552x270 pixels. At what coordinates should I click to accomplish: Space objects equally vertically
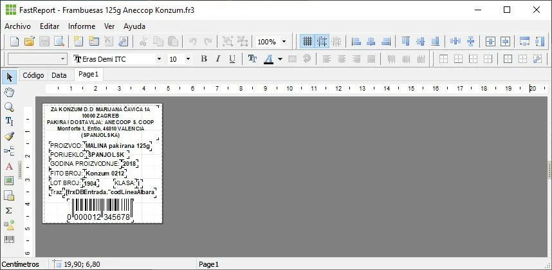click(470, 42)
